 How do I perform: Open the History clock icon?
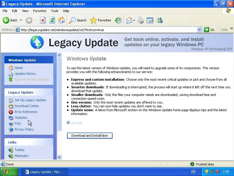pyautogui.click(x=118, y=20)
